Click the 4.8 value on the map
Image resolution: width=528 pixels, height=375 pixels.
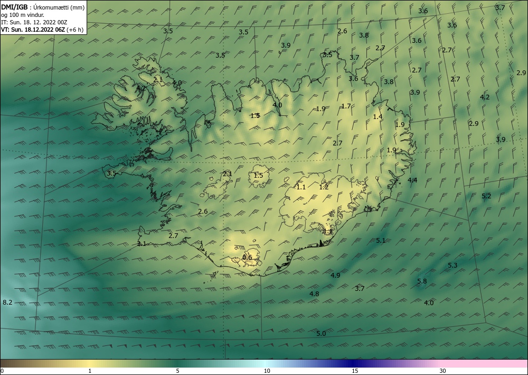(x=314, y=294)
